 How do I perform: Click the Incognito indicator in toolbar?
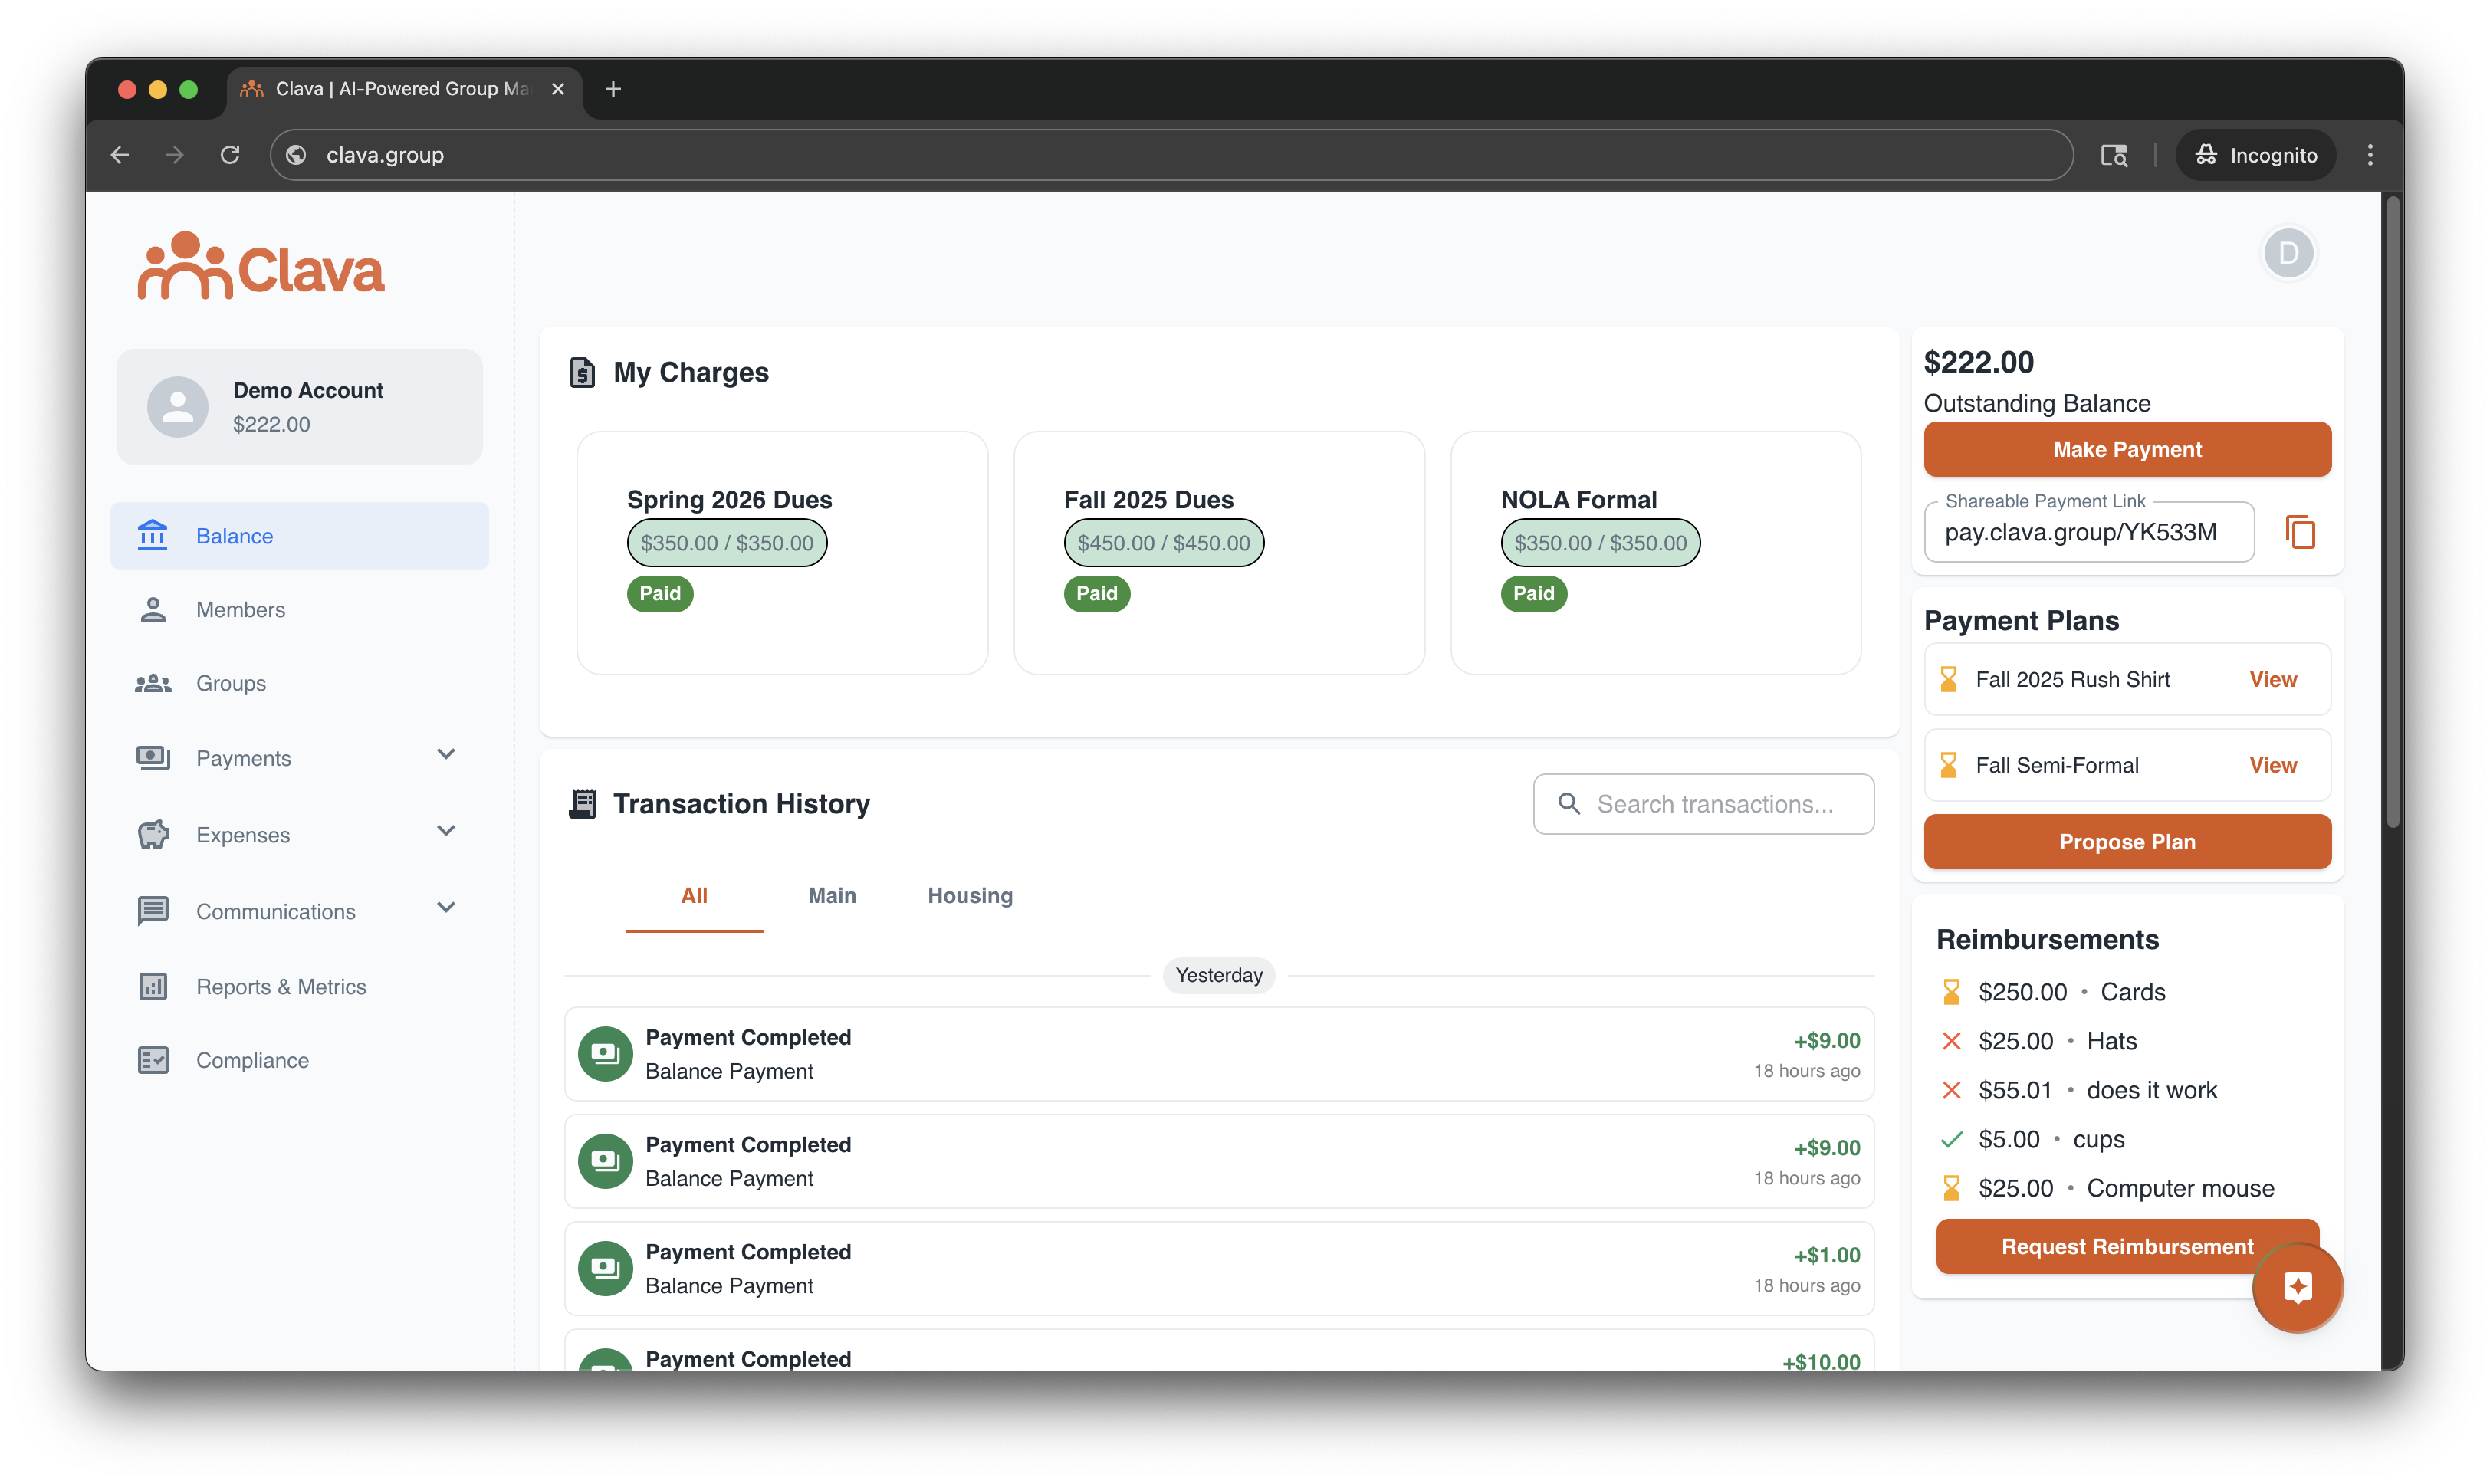(2255, 155)
